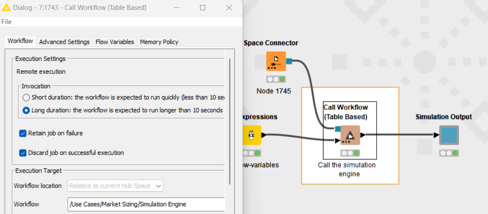Disable Discard job on successful execution
The height and width of the screenshot is (214, 488).
(x=23, y=153)
